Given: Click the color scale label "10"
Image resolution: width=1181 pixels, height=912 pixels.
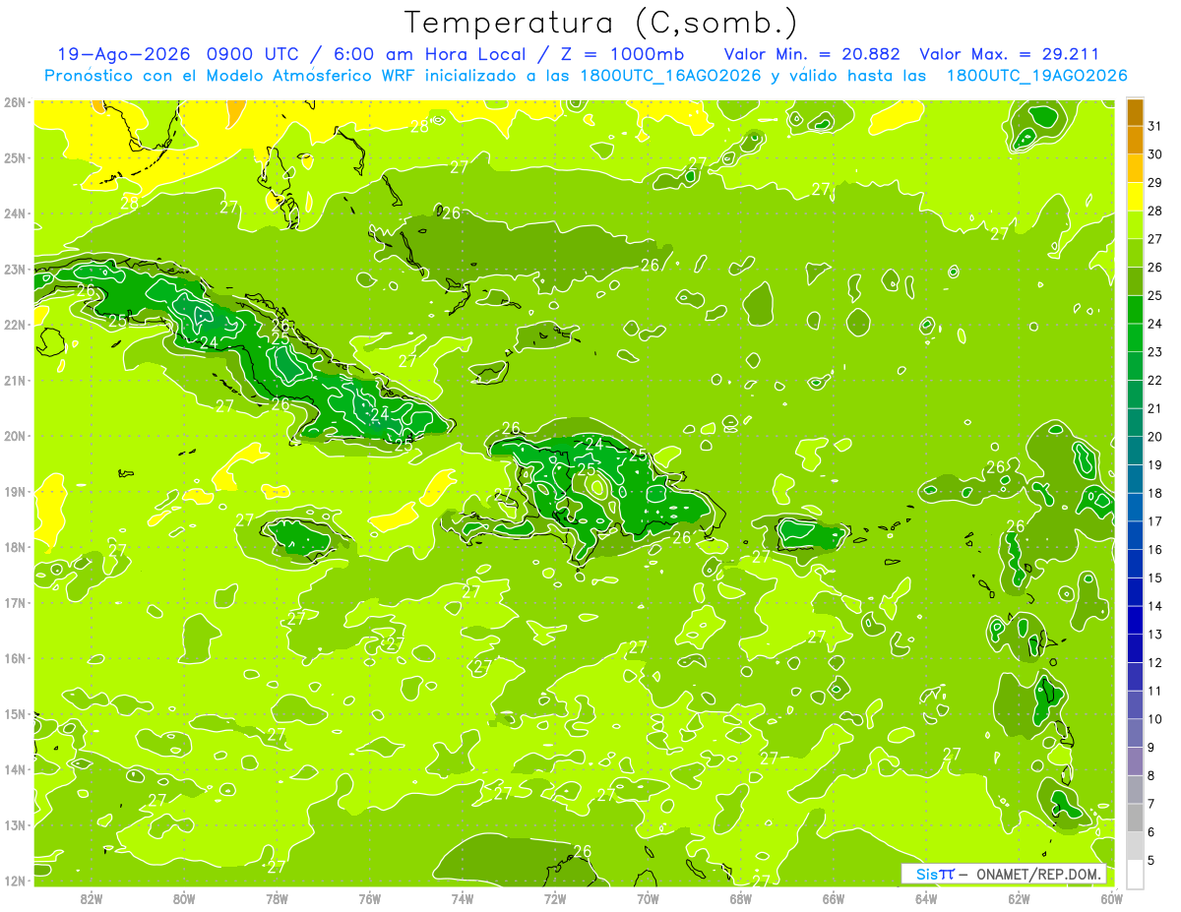Looking at the screenshot, I should [1154, 719].
